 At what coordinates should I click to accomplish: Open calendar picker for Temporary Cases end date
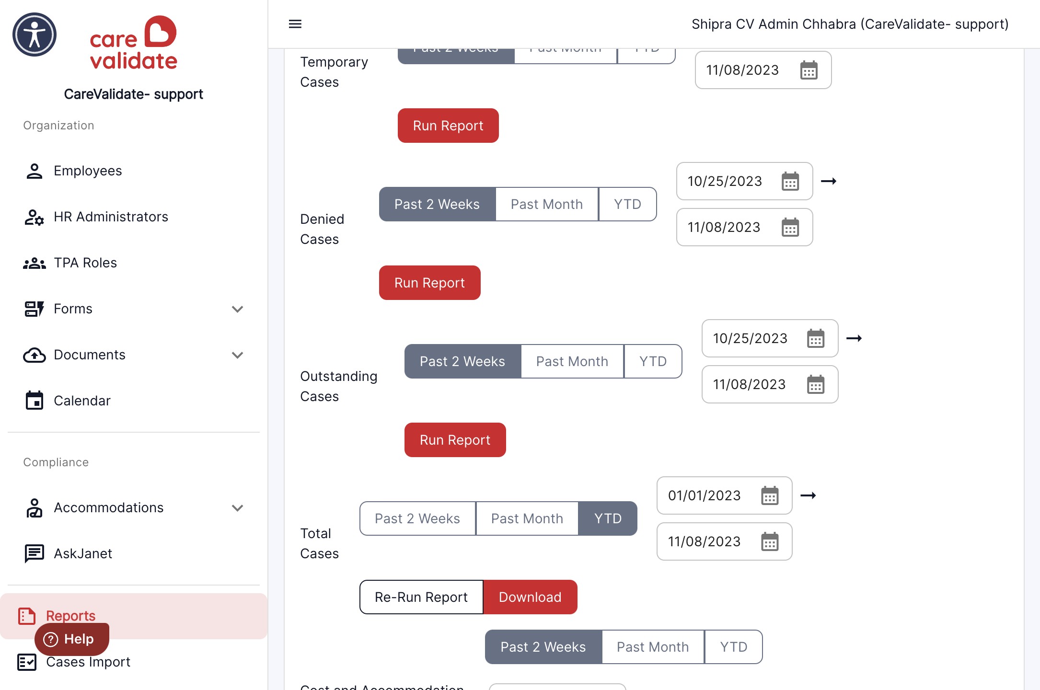click(x=809, y=70)
